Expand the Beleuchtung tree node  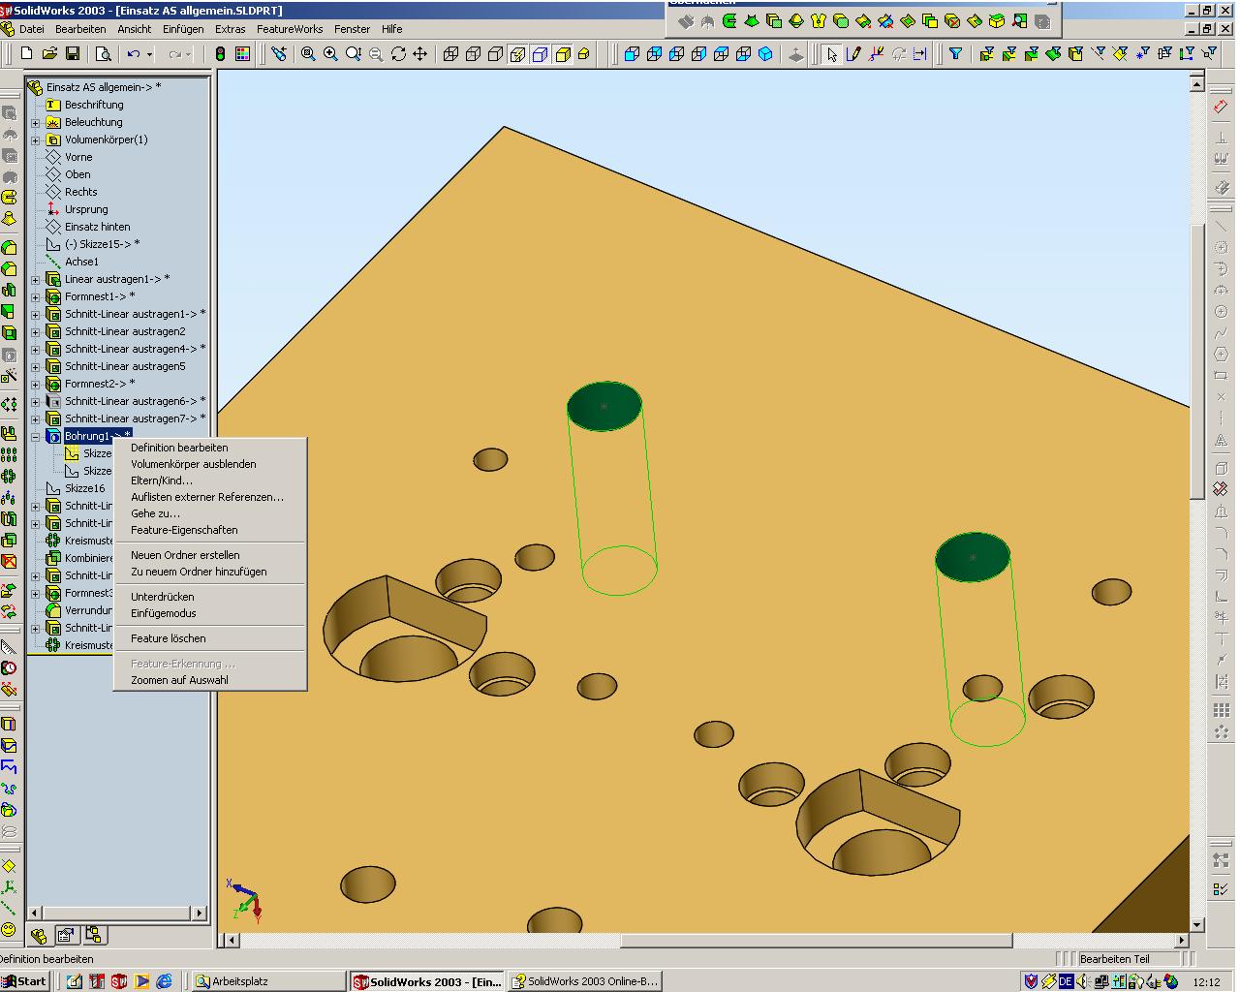click(x=36, y=123)
